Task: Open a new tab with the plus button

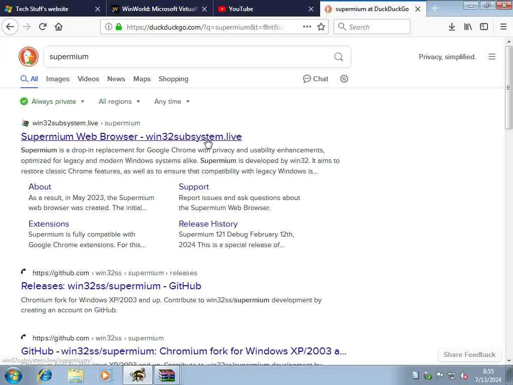Action: tap(435, 9)
